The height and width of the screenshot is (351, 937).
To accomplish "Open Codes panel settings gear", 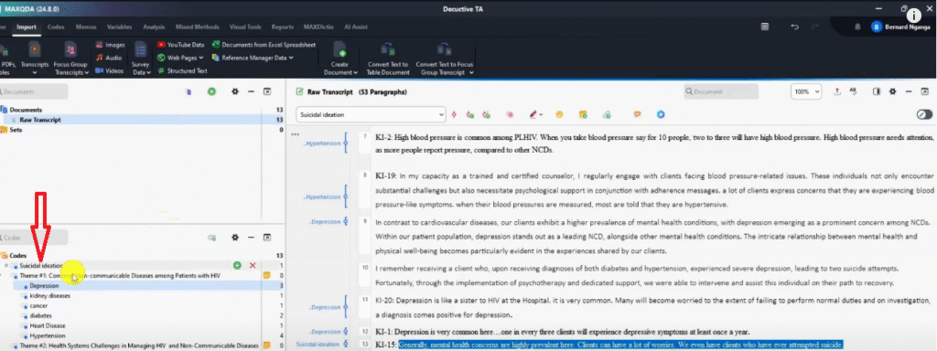I will (235, 238).
